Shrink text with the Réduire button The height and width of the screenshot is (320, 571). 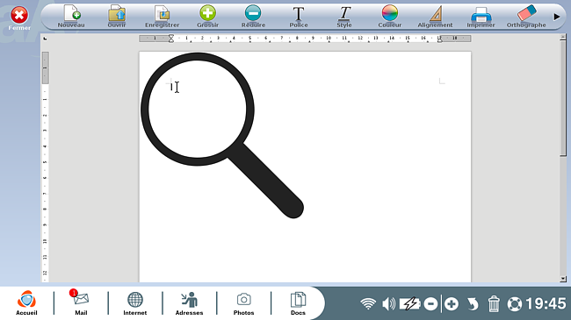click(253, 17)
